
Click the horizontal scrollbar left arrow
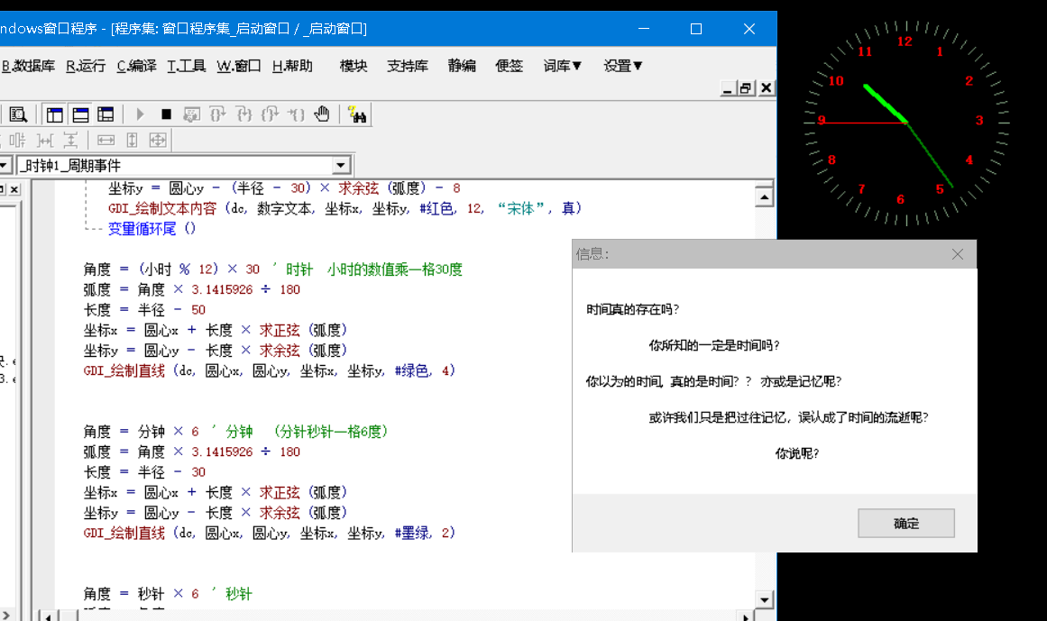[49, 616]
